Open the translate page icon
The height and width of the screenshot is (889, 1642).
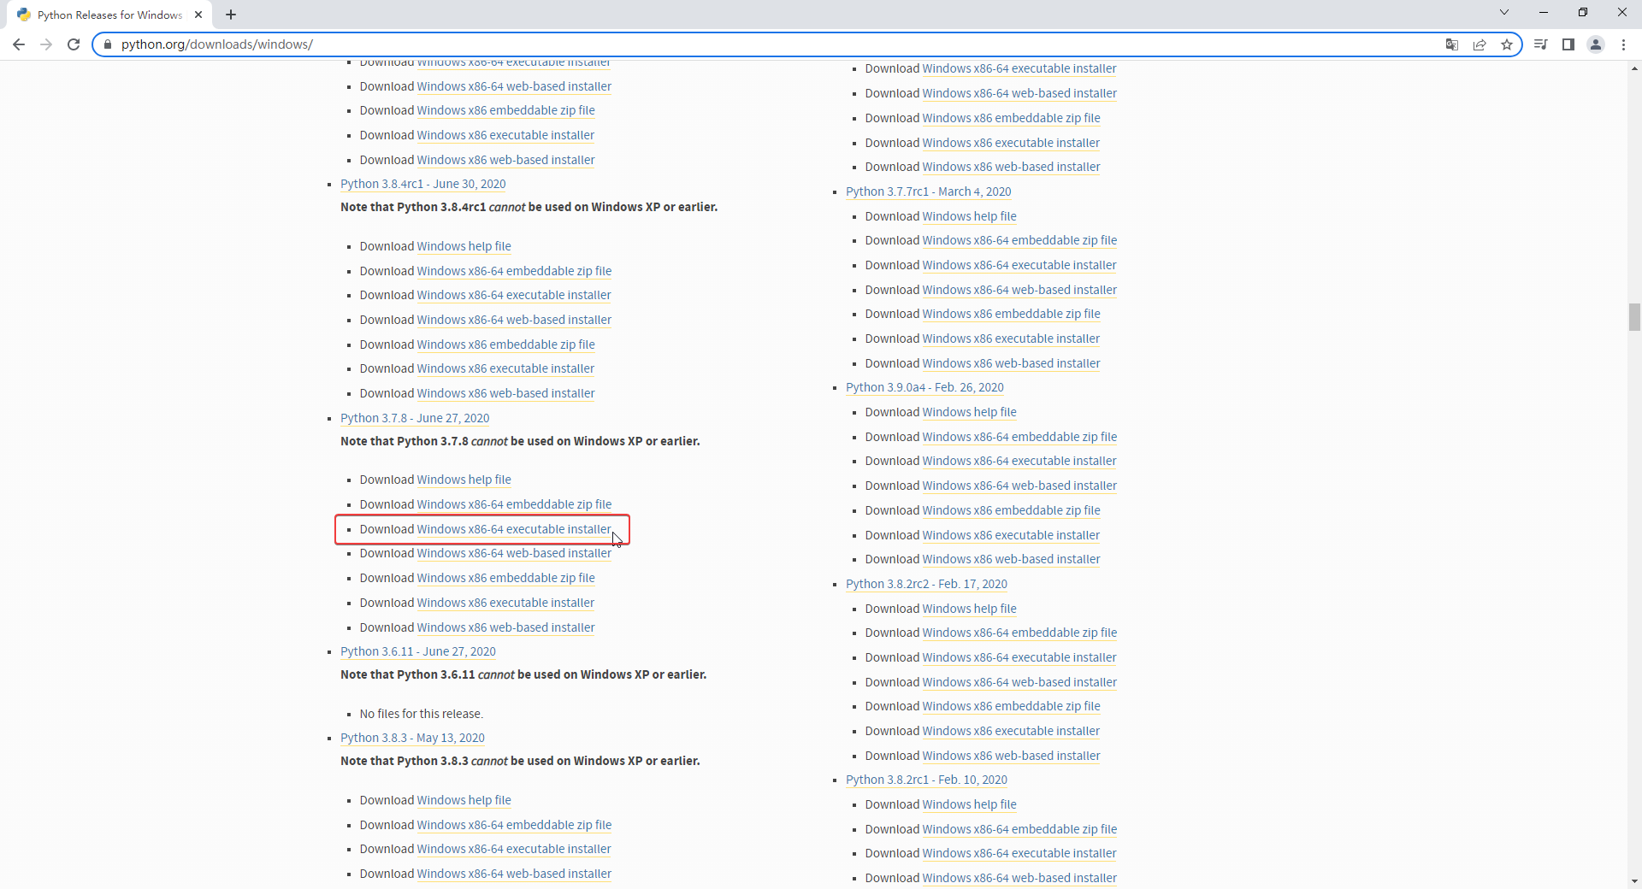point(1451,44)
